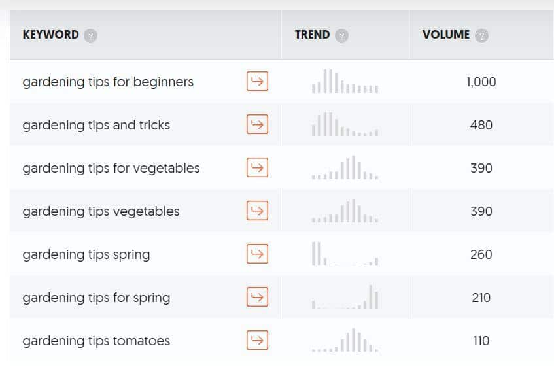This screenshot has width=554, height=376.
Task: Click question mark icon beside TREND header
Action: tap(341, 35)
